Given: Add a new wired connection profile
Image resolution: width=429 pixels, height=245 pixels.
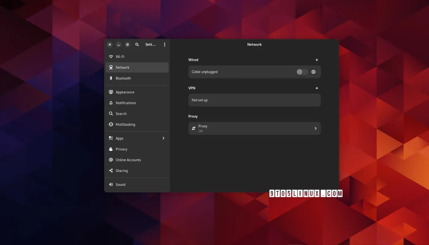Looking at the screenshot, I should click(317, 60).
